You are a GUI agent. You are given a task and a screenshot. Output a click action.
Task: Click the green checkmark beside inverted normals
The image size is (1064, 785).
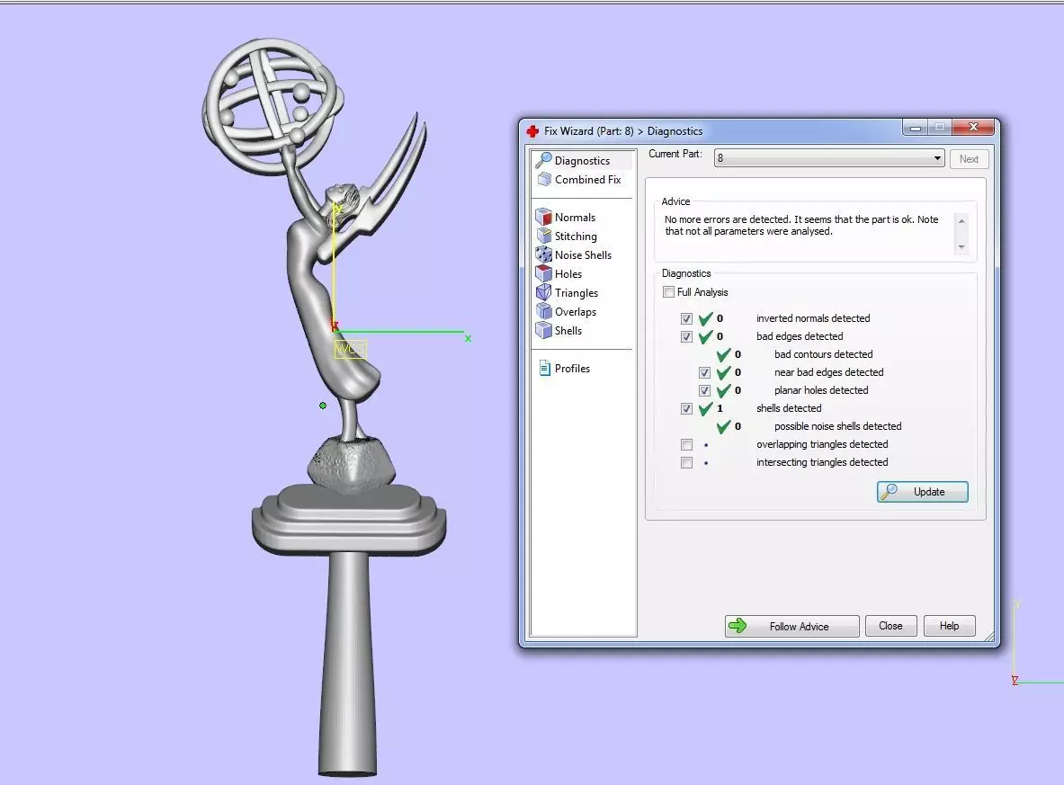[x=706, y=318]
